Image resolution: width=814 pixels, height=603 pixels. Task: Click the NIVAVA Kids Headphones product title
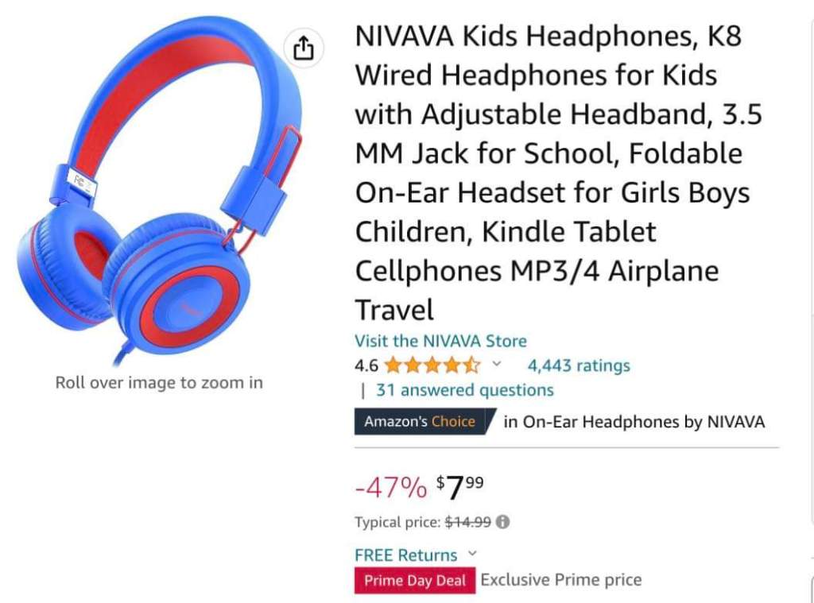[x=559, y=172]
